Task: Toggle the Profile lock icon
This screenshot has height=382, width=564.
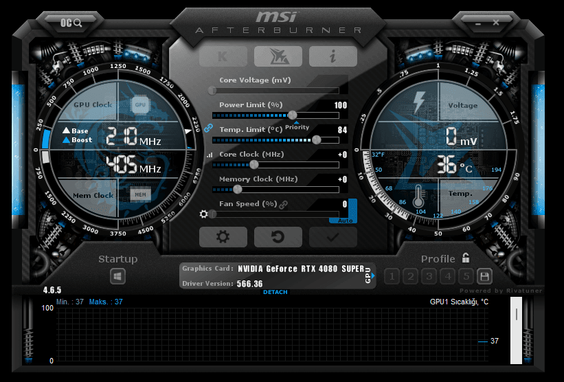Action: point(466,258)
